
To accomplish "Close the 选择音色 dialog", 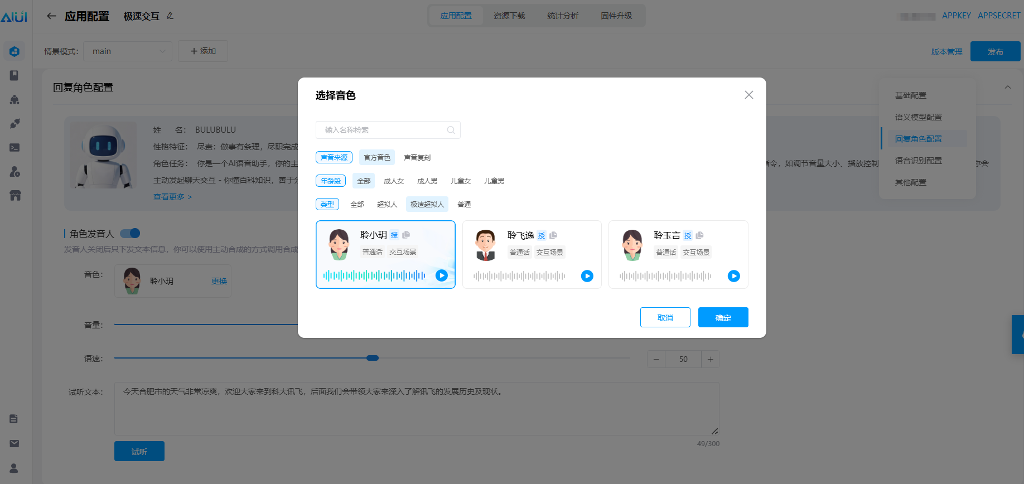I will (749, 95).
